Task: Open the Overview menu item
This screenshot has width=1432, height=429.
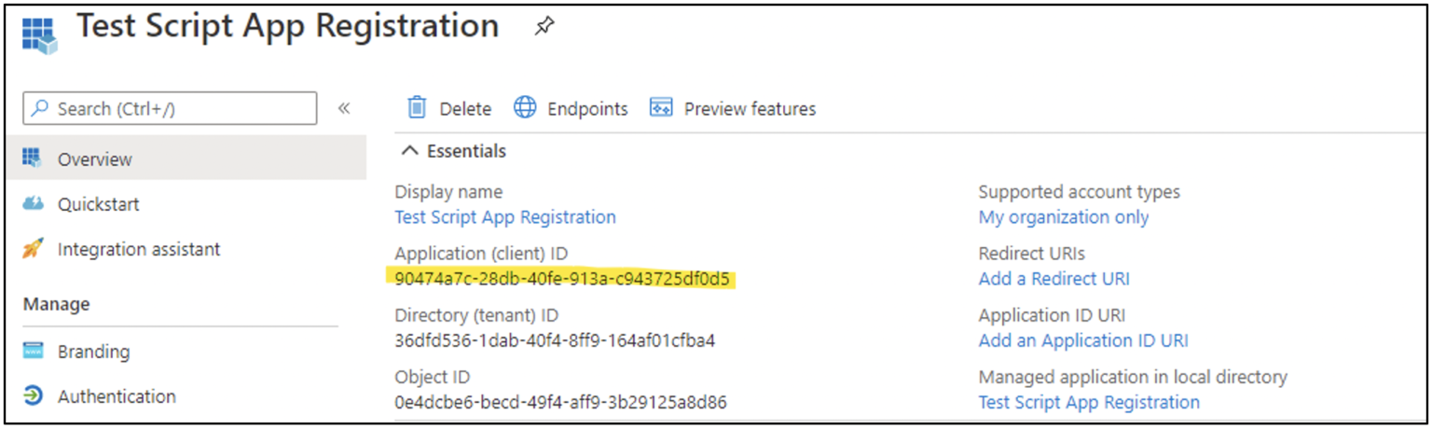Action: (94, 159)
